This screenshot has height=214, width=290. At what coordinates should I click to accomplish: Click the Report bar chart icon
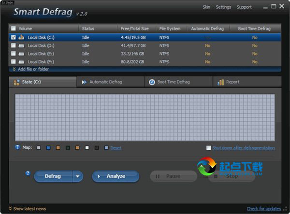click(x=220, y=82)
